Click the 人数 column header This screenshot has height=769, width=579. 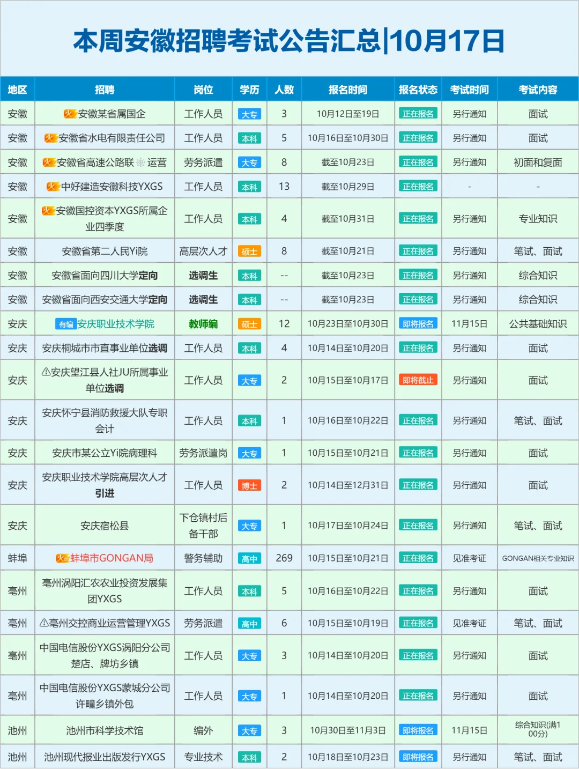[x=284, y=90]
